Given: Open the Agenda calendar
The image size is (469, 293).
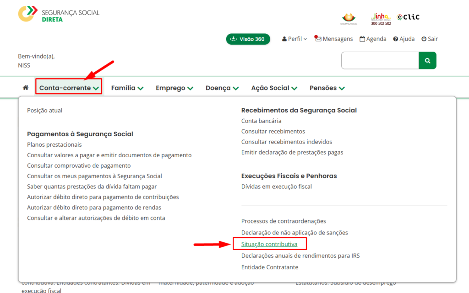Looking at the screenshot, I should (x=373, y=39).
